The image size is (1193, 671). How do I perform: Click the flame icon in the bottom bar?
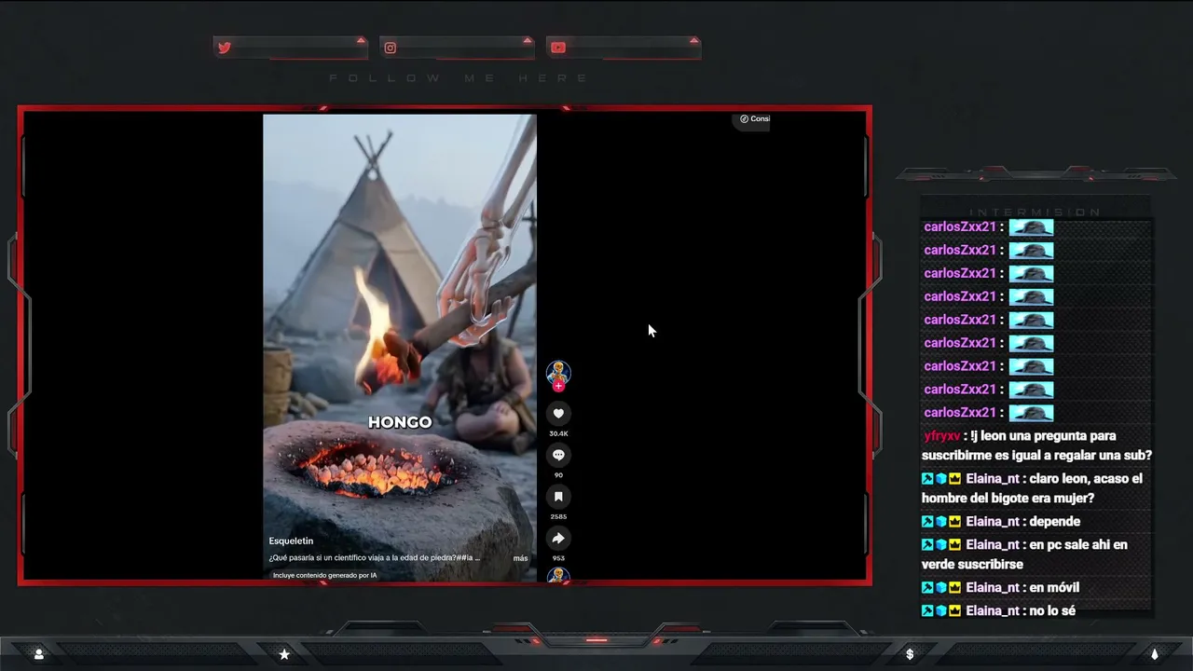[1154, 654]
